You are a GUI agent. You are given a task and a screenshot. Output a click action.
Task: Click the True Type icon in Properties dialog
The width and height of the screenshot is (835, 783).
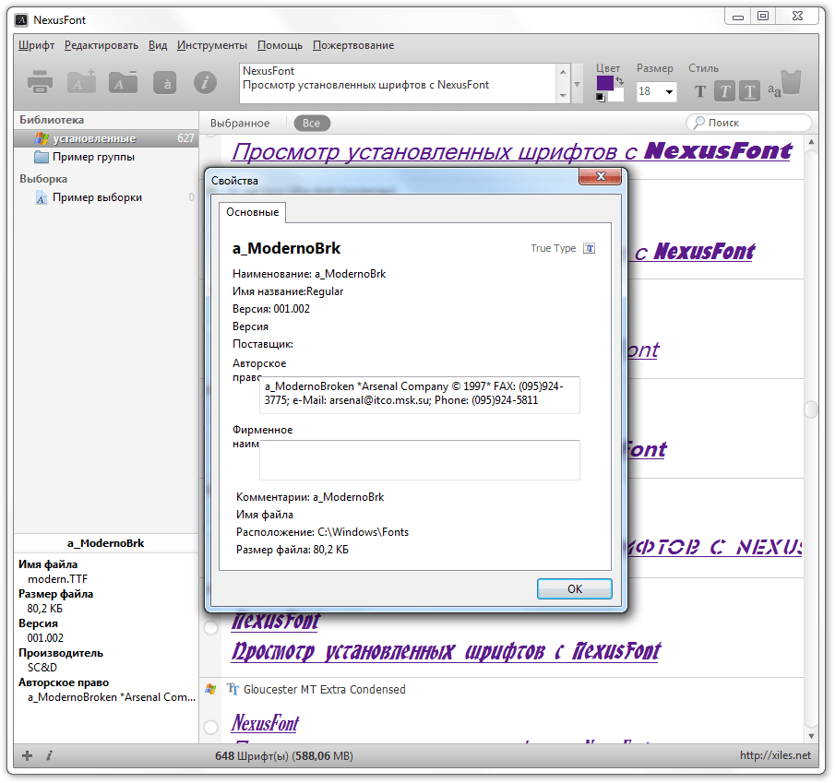(589, 248)
